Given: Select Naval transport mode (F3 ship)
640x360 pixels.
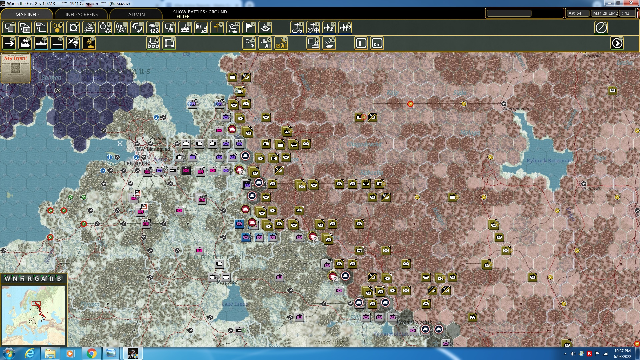Looking at the screenshot, I should pos(41,43).
